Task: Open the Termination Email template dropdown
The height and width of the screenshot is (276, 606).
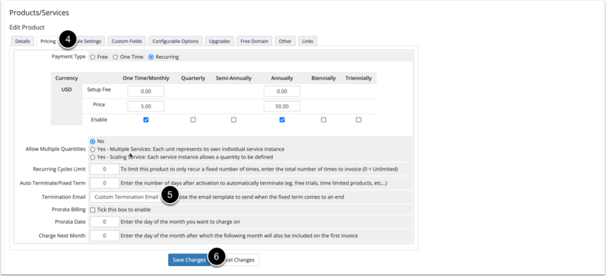Action: pos(126,197)
